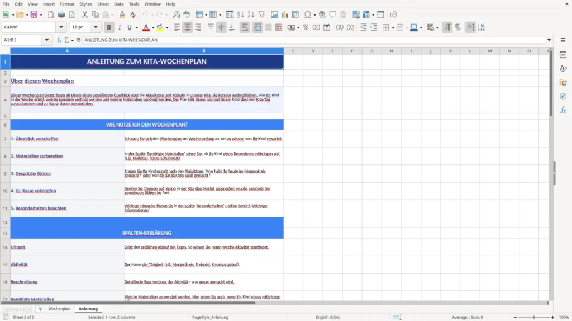This screenshot has height=321, width=572.
Task: Click the Insert Chart icon
Action: pyautogui.click(x=285, y=14)
